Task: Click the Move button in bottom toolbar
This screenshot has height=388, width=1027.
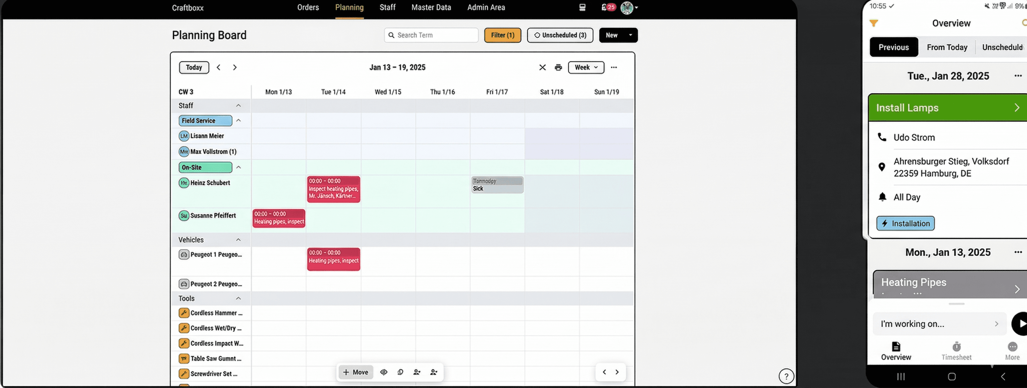Action: tap(355, 372)
